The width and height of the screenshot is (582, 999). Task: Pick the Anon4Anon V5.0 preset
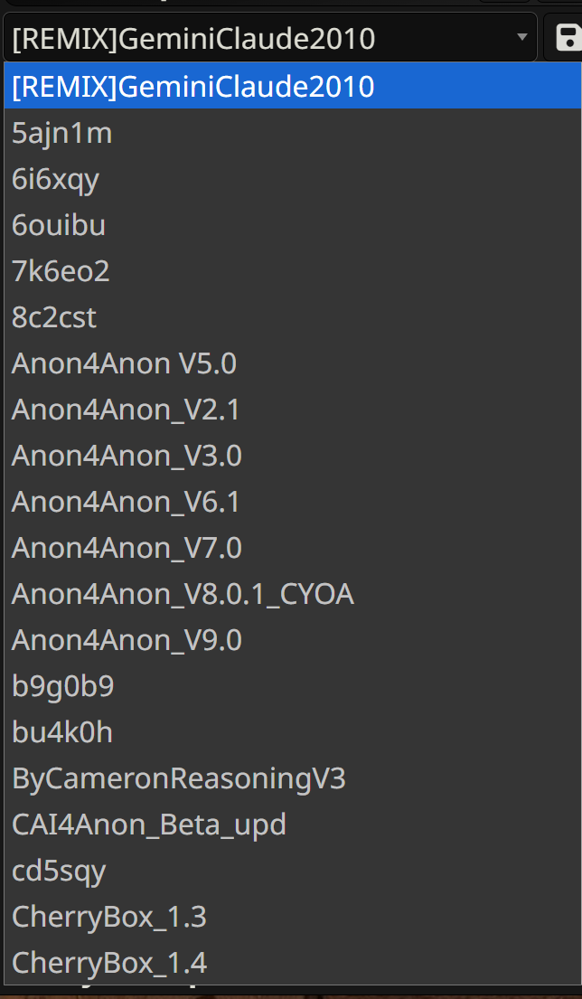tap(124, 364)
